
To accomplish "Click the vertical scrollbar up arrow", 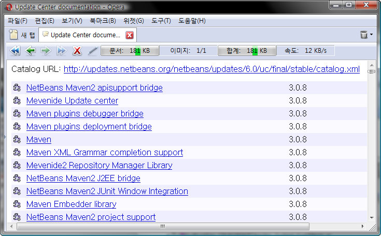I will click(x=372, y=65).
